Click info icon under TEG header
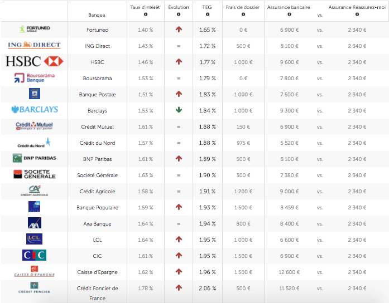The height and width of the screenshot is (303, 389). click(206, 14)
